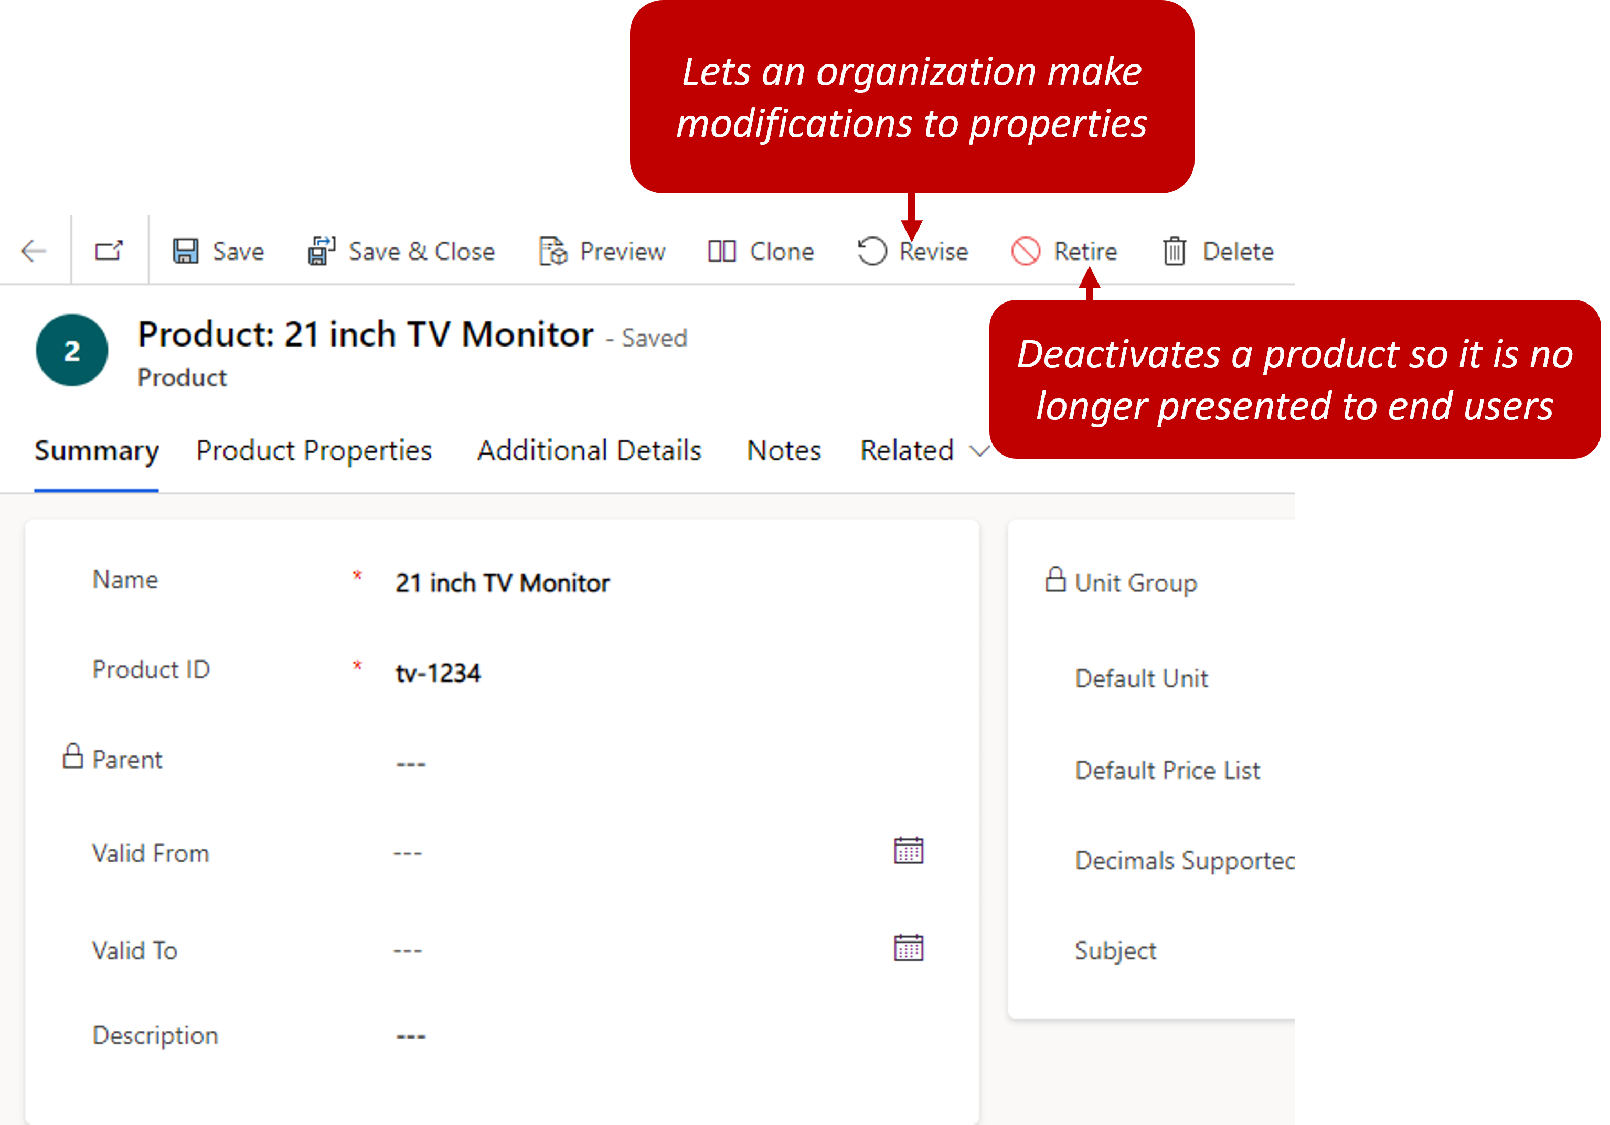Click lock icon beside Unit Group

click(1055, 580)
